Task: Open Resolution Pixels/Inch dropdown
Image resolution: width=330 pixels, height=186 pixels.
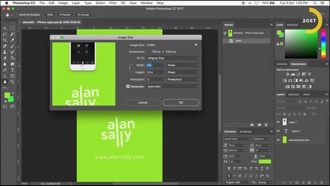Action: [x=183, y=80]
